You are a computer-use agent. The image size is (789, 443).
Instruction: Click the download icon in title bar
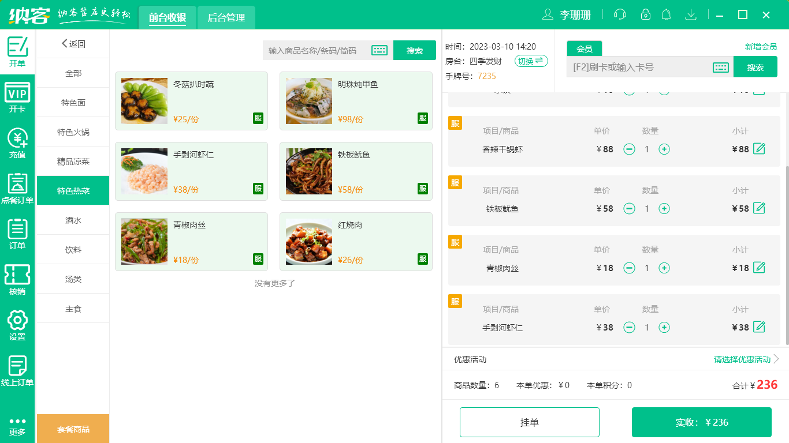690,15
